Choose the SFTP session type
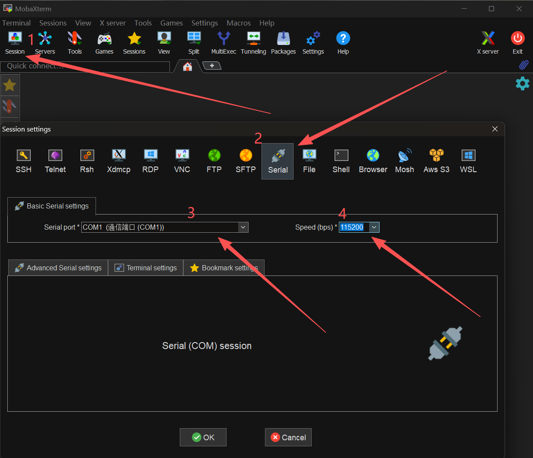This screenshot has width=533, height=458. (x=246, y=161)
